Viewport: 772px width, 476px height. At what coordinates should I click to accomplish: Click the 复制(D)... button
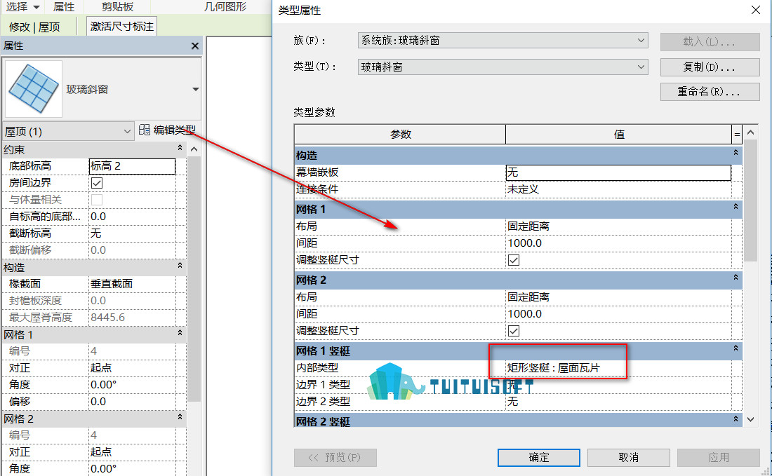click(x=710, y=67)
